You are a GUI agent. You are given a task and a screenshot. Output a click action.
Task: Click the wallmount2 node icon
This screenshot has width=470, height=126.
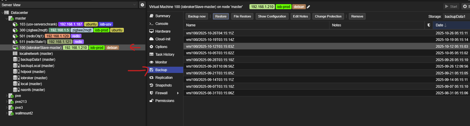[11, 113]
